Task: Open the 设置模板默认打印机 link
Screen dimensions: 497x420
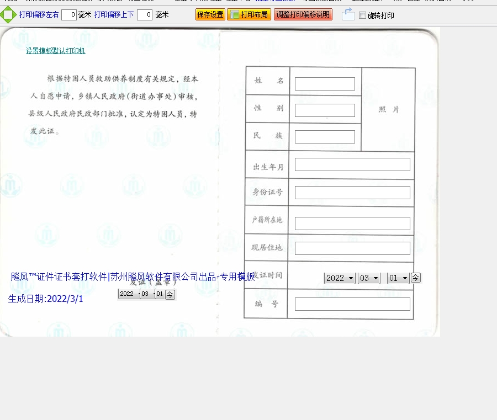Action: 55,51
